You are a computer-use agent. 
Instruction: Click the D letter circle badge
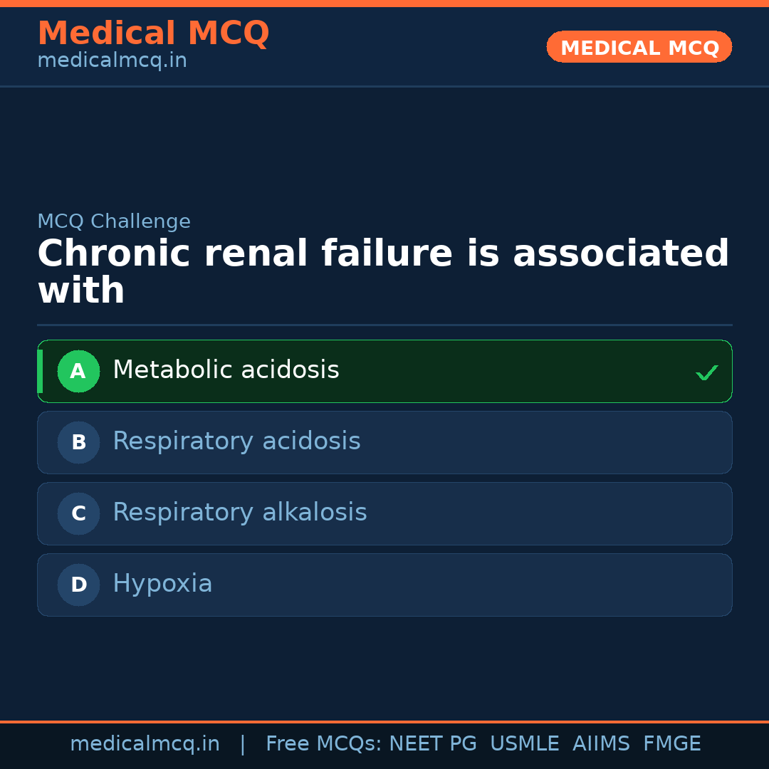(78, 585)
